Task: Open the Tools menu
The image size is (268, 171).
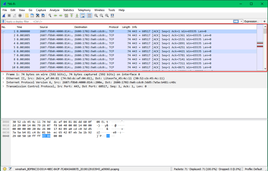Action: pyautogui.click(x=111, y=10)
